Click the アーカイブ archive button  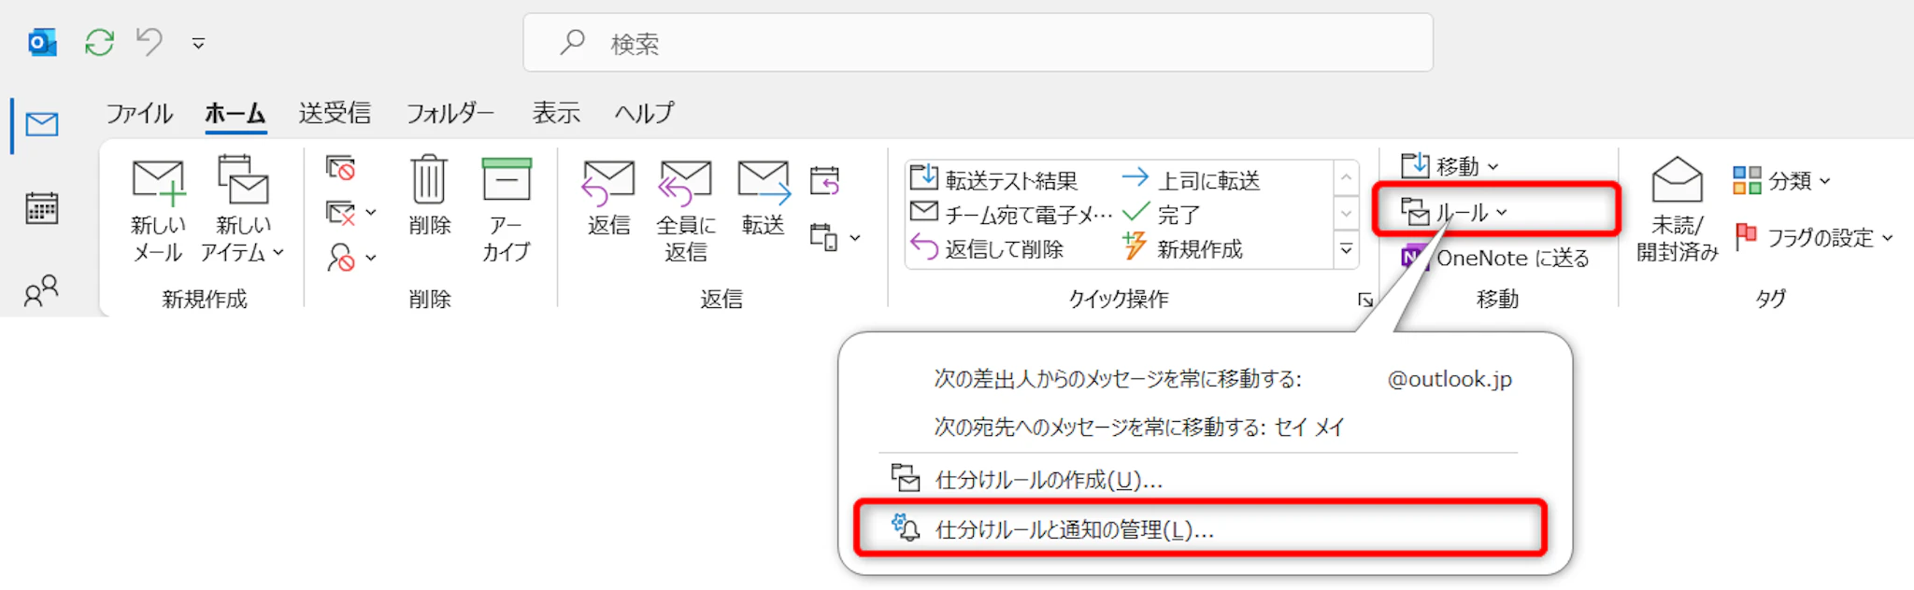pos(507,211)
